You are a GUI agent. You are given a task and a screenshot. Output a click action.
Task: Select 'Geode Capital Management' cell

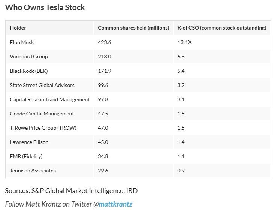[50, 113]
